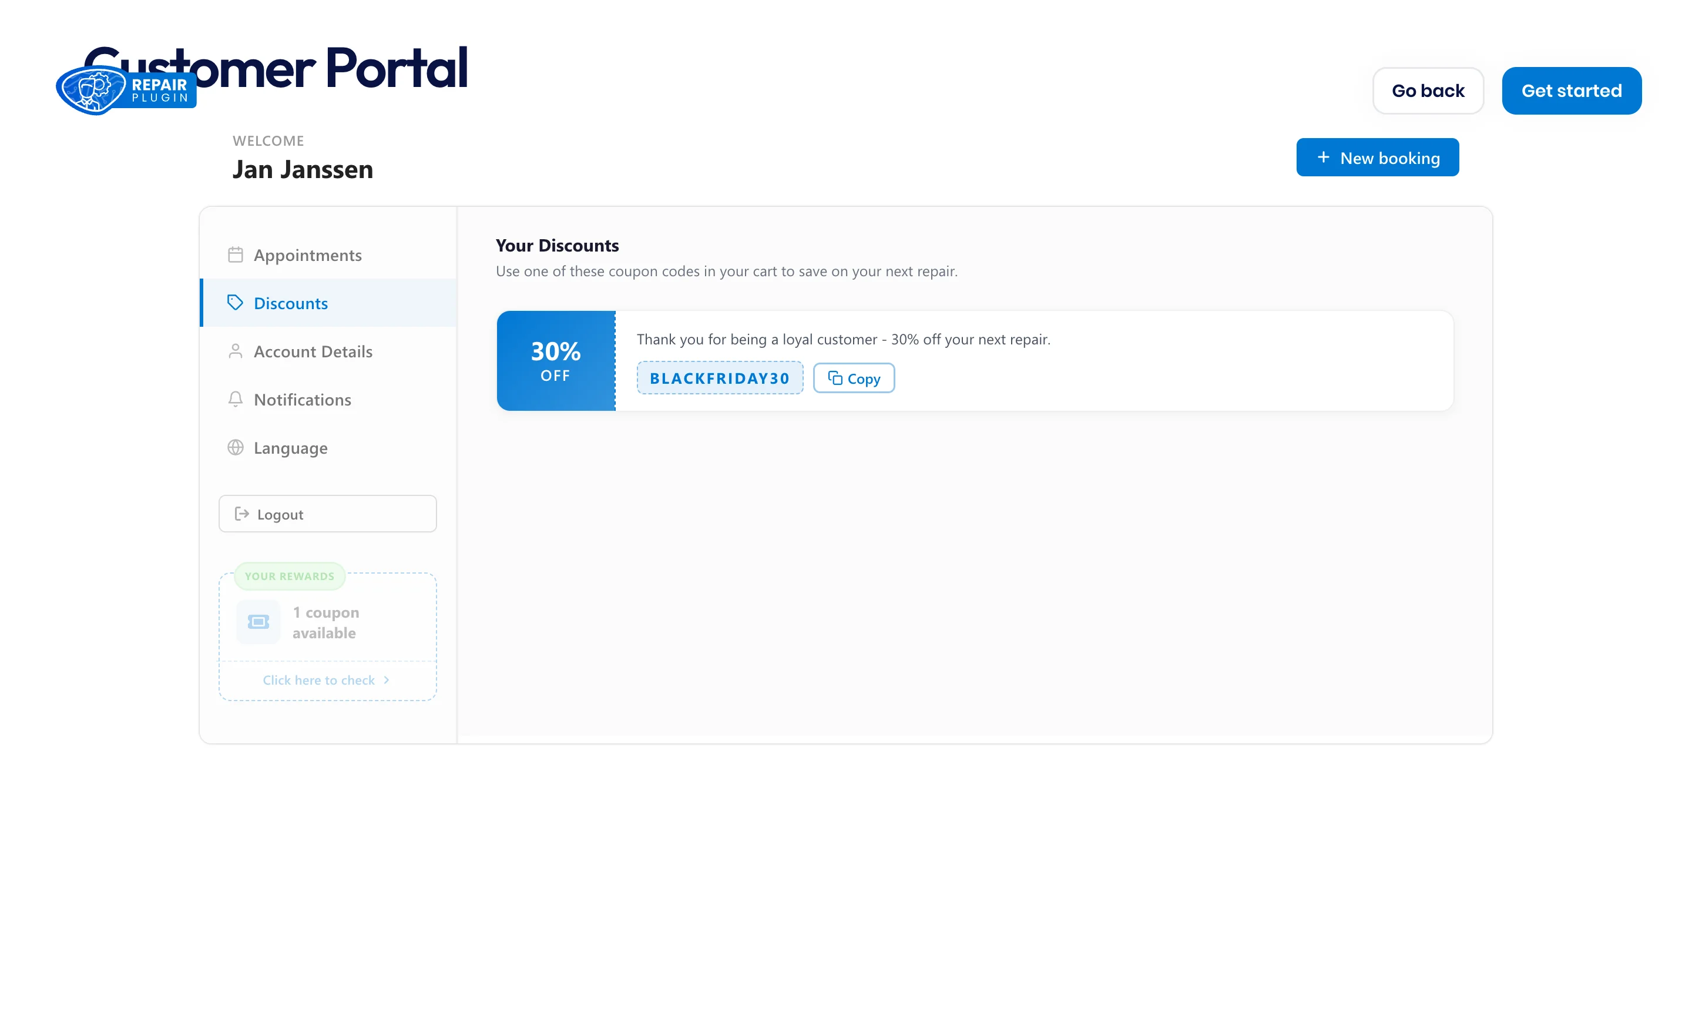Click the 'Click here to check' link

(318, 680)
